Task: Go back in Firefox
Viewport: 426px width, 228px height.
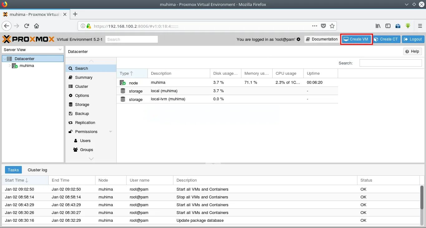Action: pos(7,26)
